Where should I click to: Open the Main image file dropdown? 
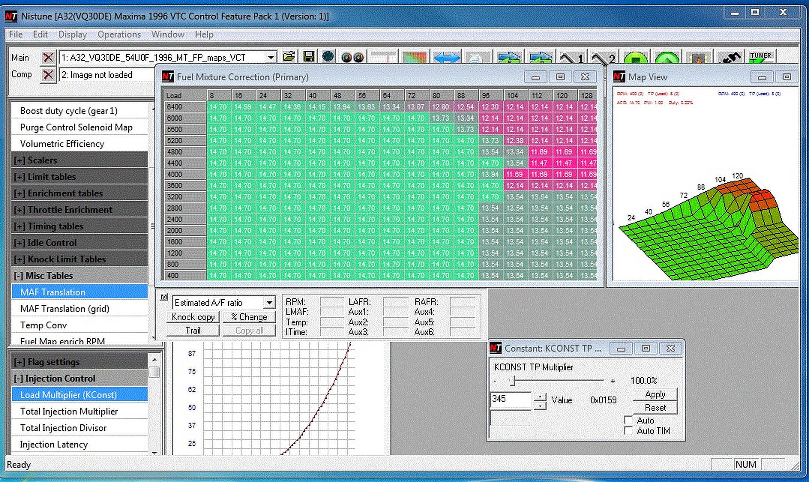click(271, 57)
